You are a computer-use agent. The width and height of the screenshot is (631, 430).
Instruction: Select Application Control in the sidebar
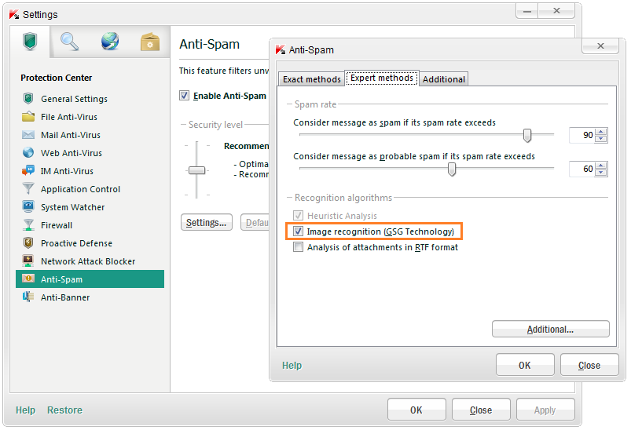point(80,189)
